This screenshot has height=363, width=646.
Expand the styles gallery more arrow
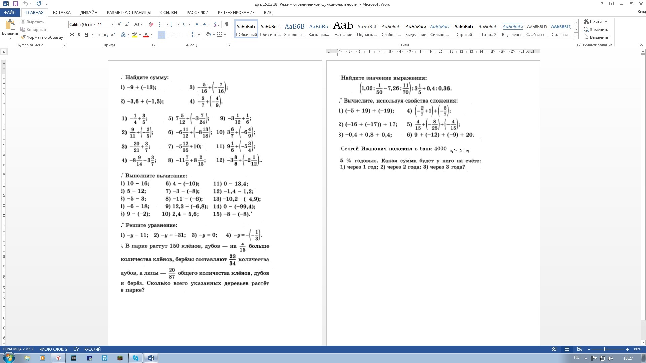point(576,36)
